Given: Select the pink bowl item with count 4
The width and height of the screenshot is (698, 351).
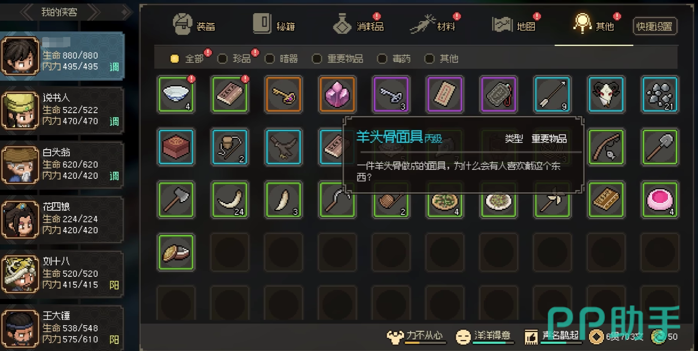Looking at the screenshot, I should pos(660,200).
